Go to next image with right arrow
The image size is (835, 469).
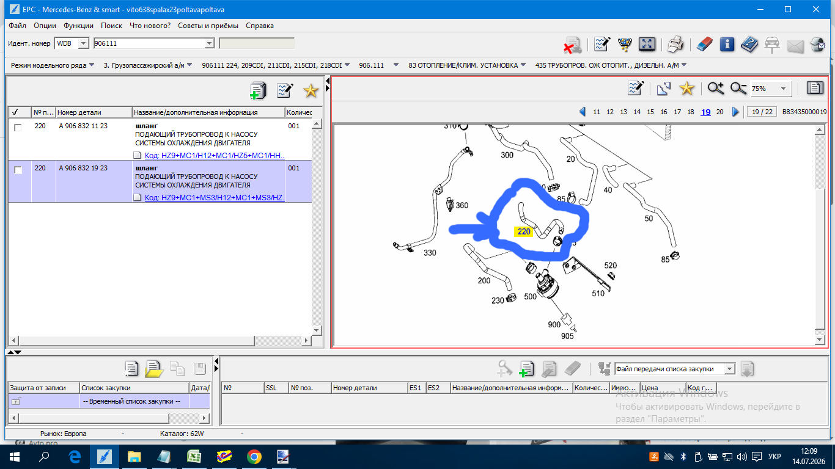pos(735,112)
